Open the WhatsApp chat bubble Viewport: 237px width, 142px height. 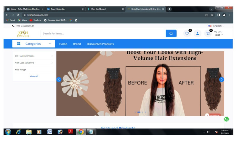(x=226, y=119)
